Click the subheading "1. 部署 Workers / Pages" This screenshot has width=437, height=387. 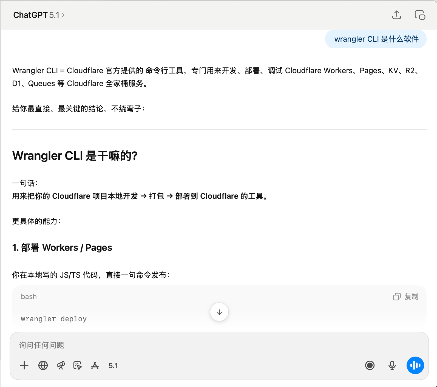point(62,248)
